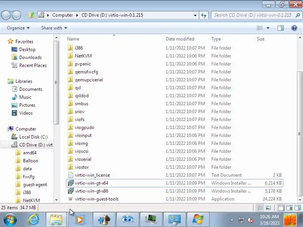Click the Back navigation button
The width and height of the screenshot is (303, 227).
(x=6, y=15)
